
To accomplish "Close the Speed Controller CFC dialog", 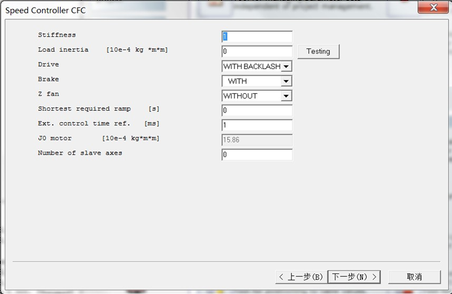I will (x=433, y=8).
